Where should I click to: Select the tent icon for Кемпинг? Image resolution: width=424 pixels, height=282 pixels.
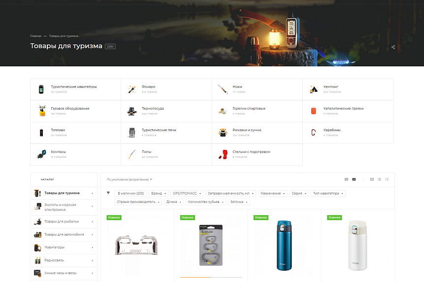(x=314, y=89)
